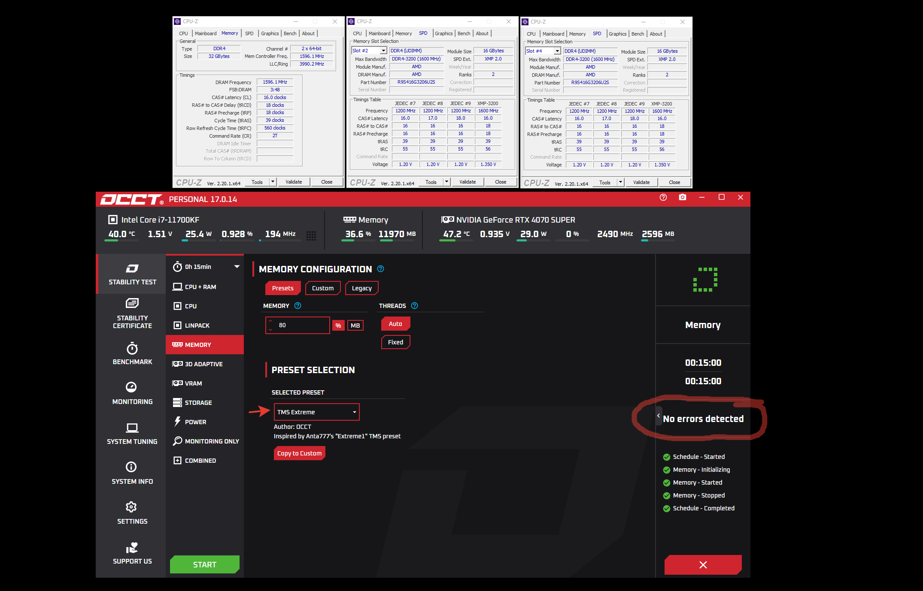This screenshot has width=923, height=591.
Task: Open About tab in right CPU-Z window
Action: pyautogui.click(x=656, y=34)
